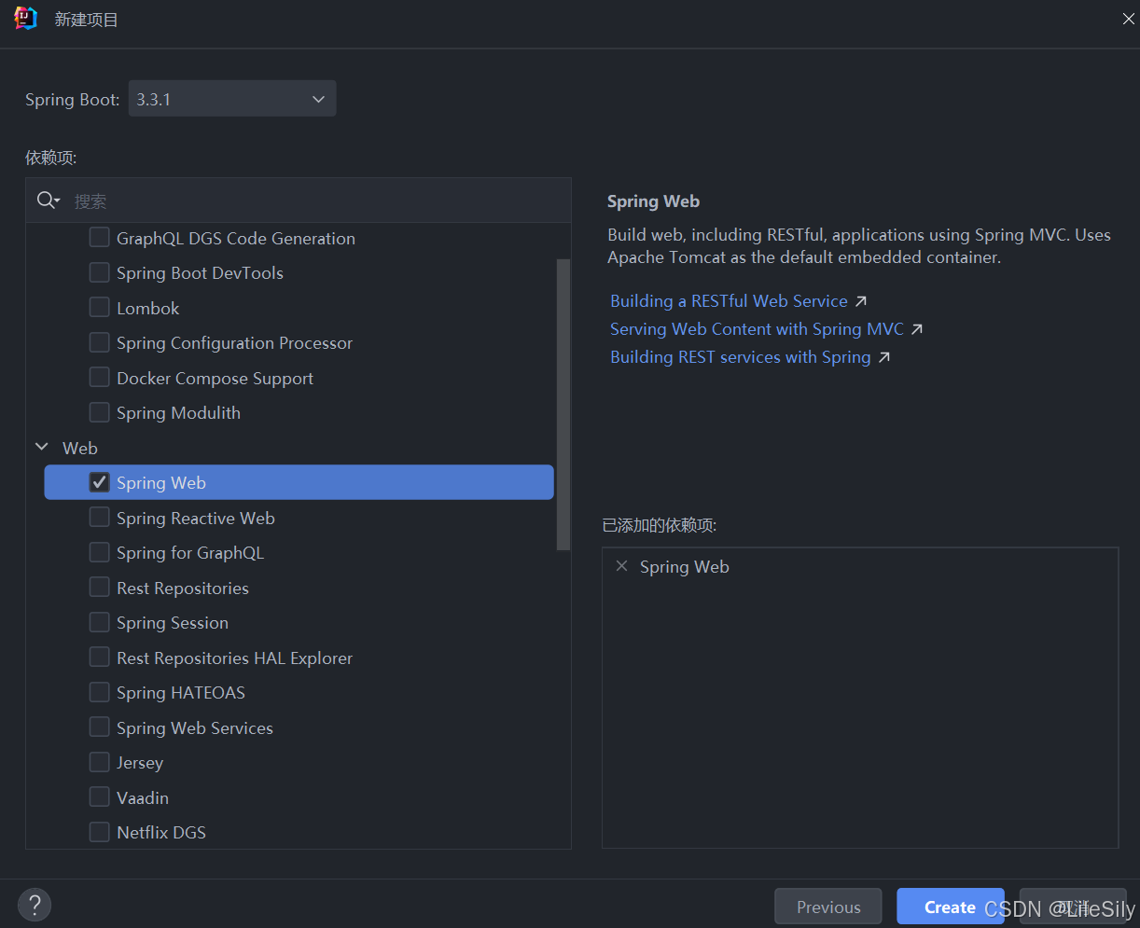Tick the Spring Modulith checkbox
This screenshot has width=1140, height=928.
click(99, 412)
